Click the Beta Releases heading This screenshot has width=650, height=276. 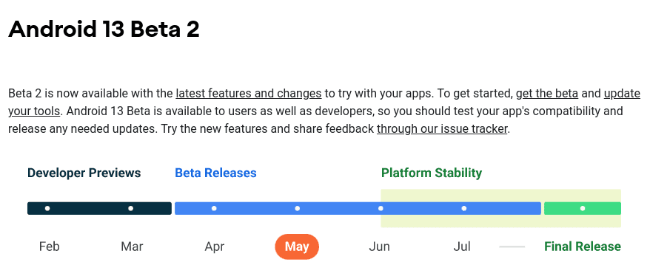tap(215, 173)
